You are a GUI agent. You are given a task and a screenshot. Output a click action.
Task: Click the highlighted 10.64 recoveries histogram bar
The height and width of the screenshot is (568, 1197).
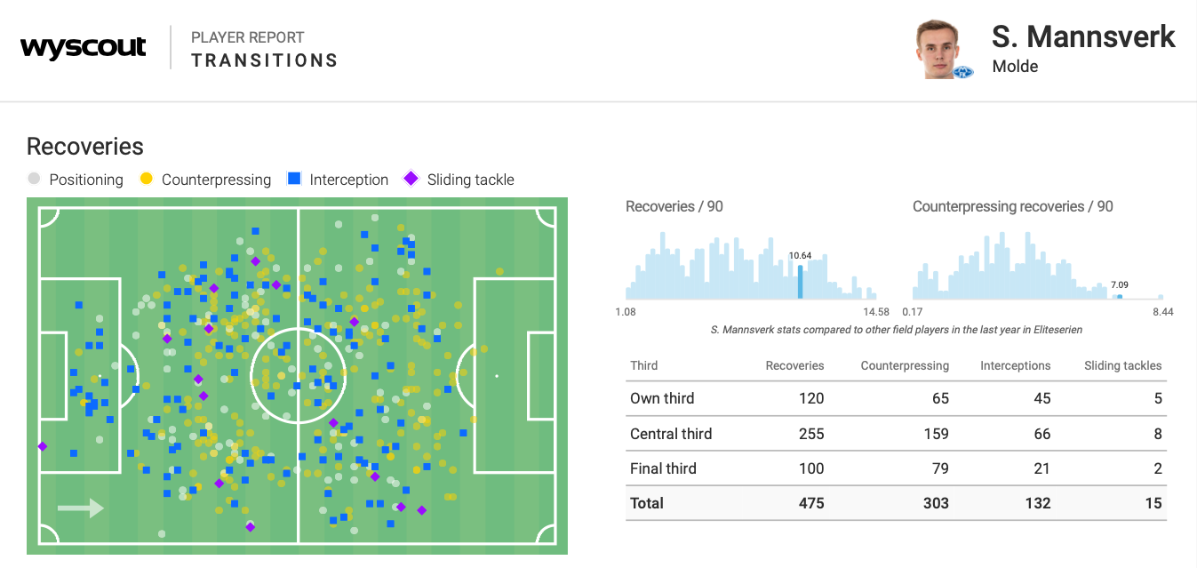[x=800, y=282]
